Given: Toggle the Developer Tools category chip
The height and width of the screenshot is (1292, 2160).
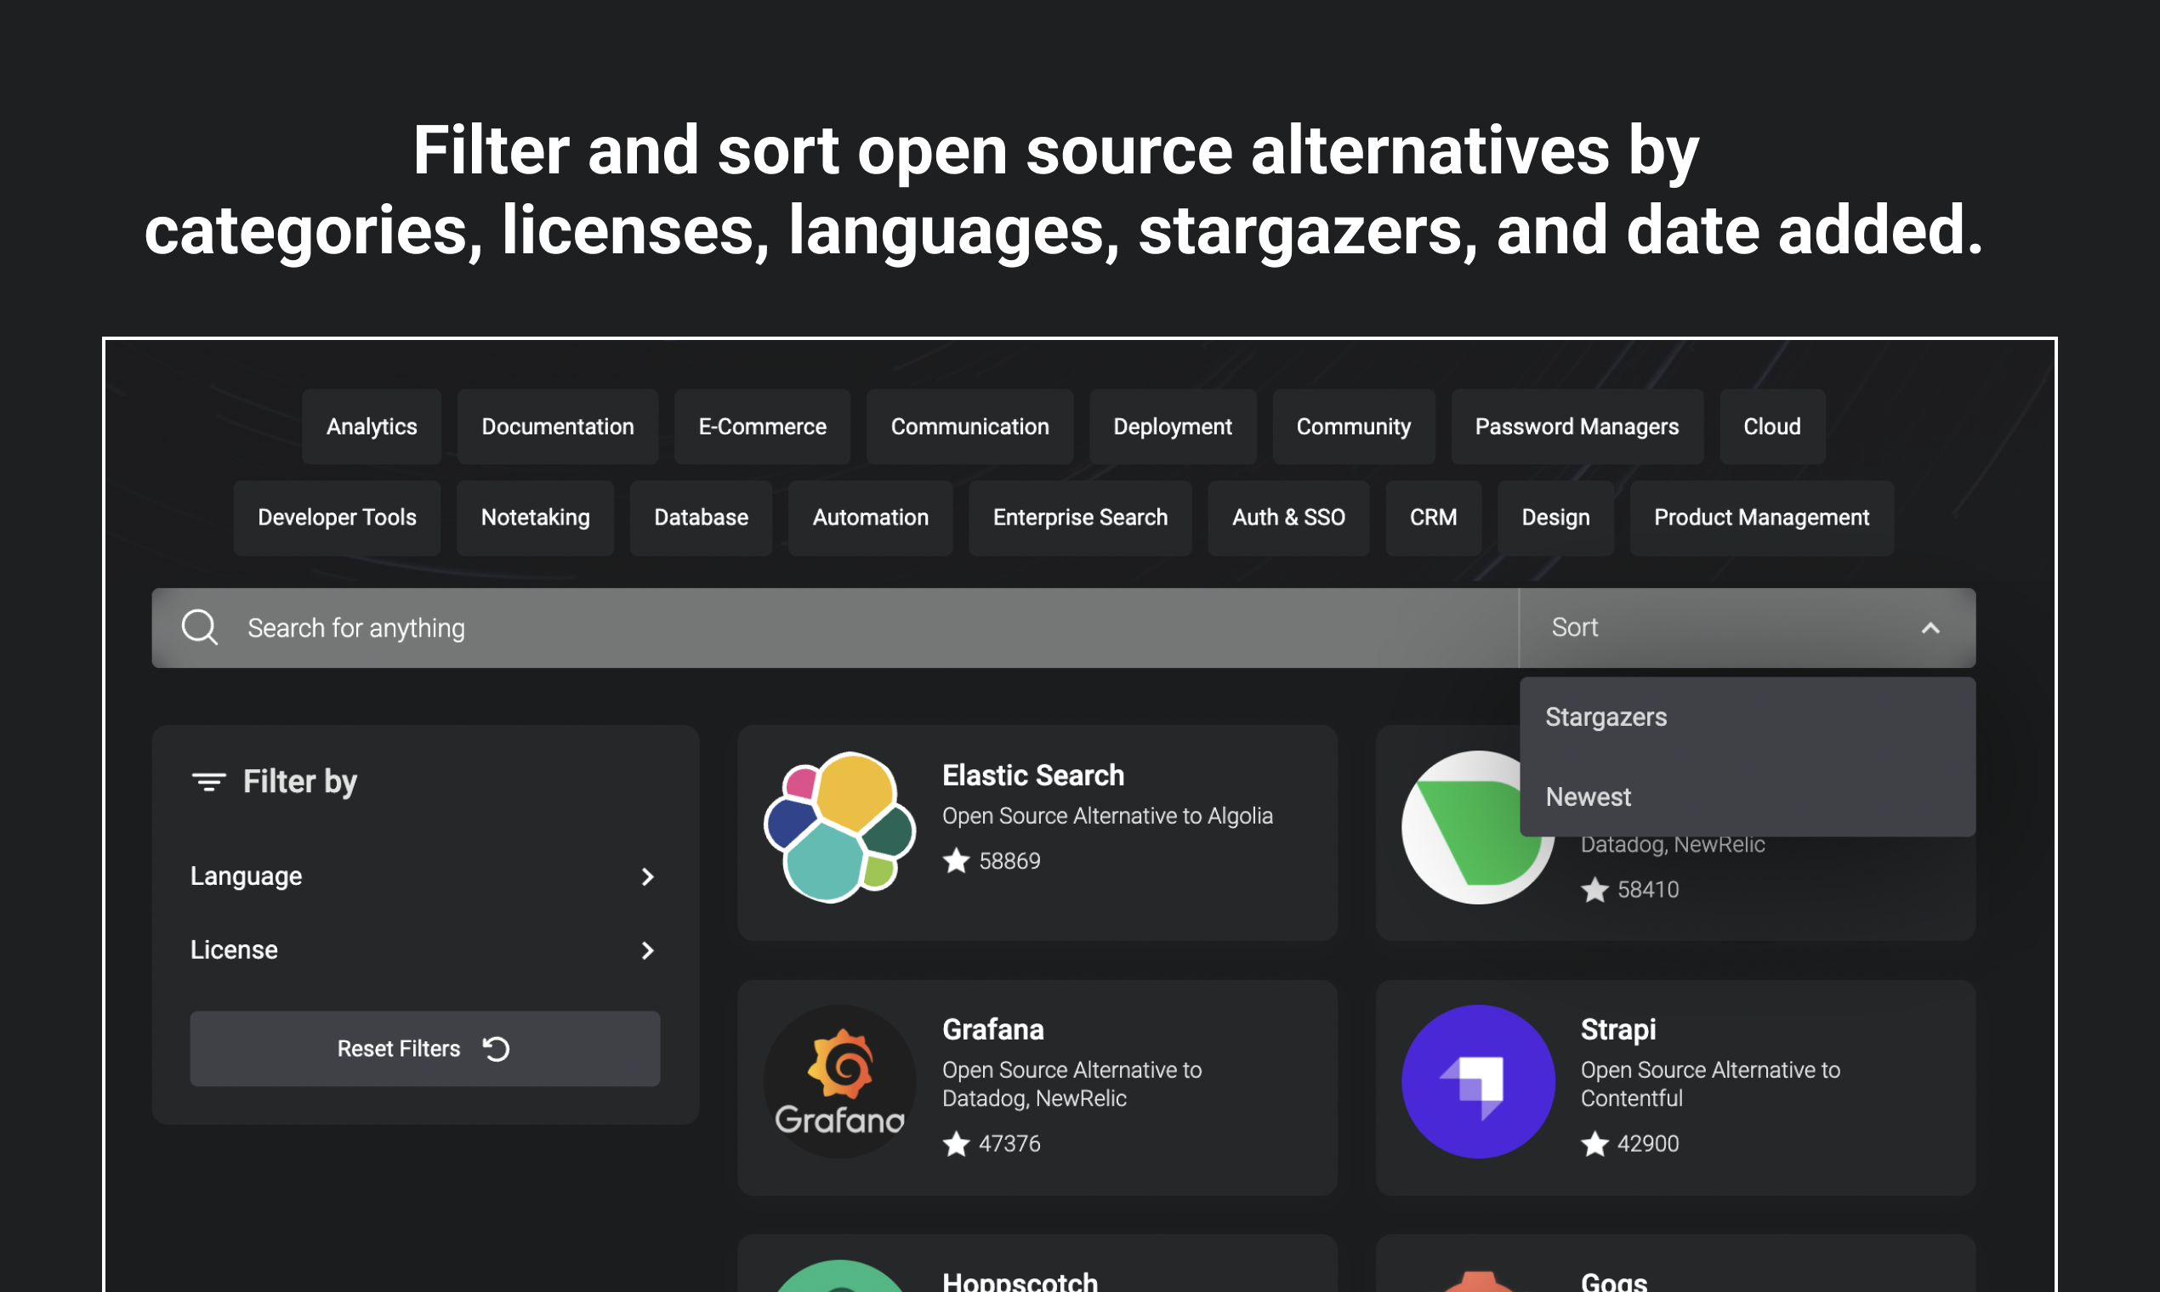Looking at the screenshot, I should 337,518.
